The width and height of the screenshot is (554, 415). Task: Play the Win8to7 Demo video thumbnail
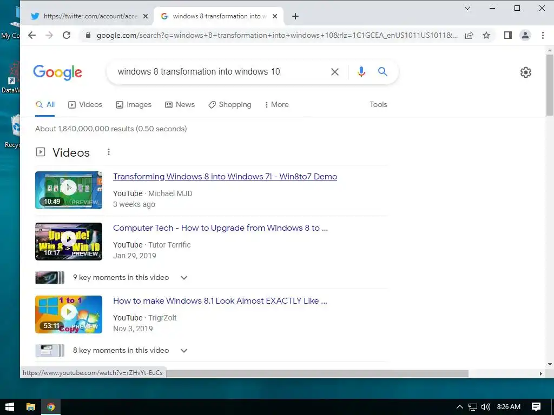69,190
